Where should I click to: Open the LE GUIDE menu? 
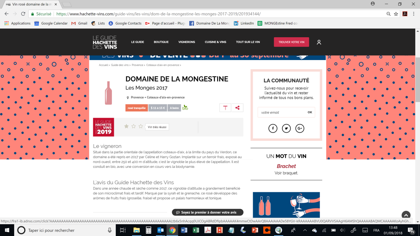(138, 42)
